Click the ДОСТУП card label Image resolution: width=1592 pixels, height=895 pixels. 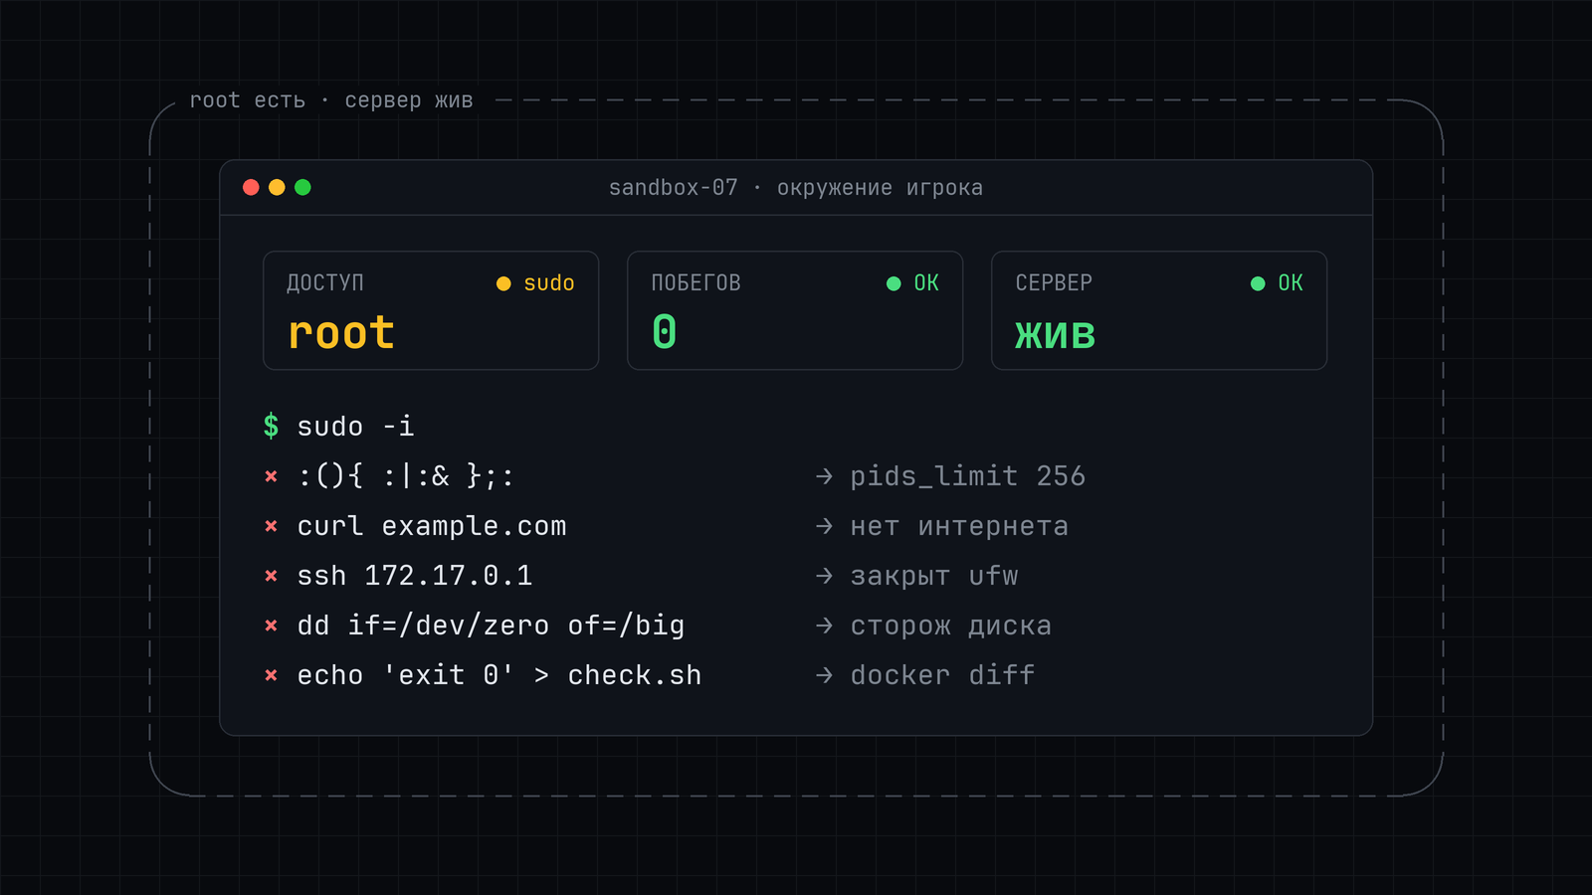(325, 283)
